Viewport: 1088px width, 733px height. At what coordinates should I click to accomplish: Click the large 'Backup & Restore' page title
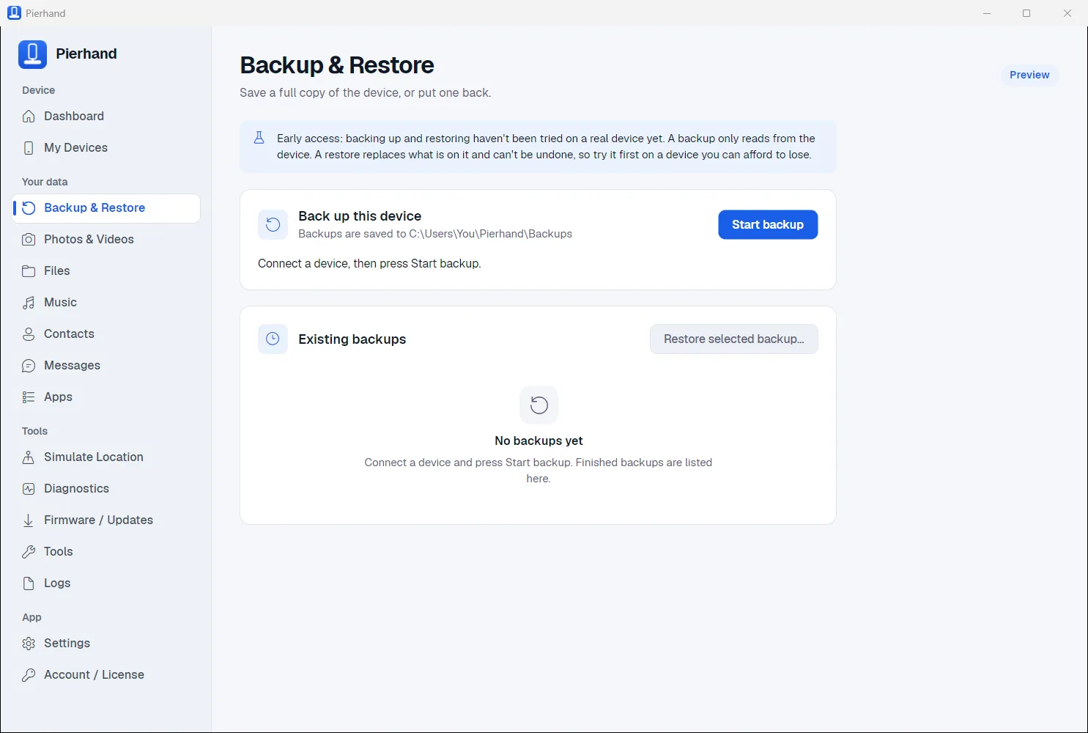337,65
